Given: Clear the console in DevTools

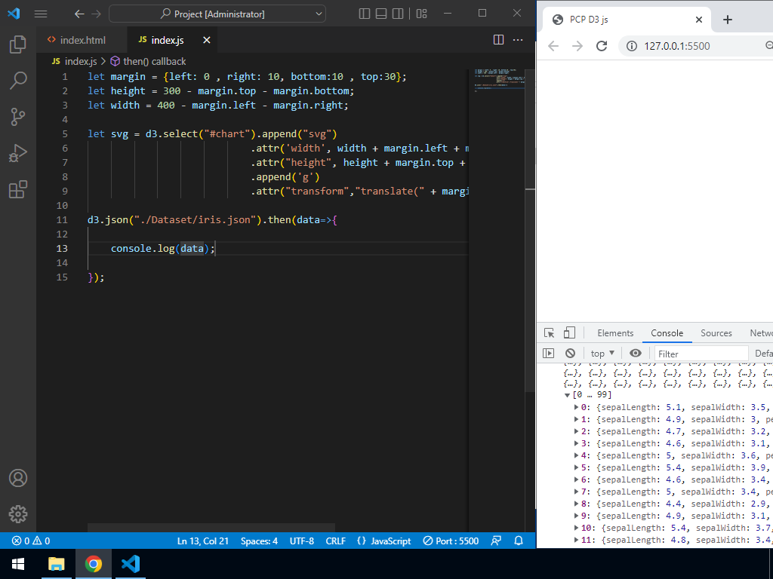Looking at the screenshot, I should tap(570, 353).
